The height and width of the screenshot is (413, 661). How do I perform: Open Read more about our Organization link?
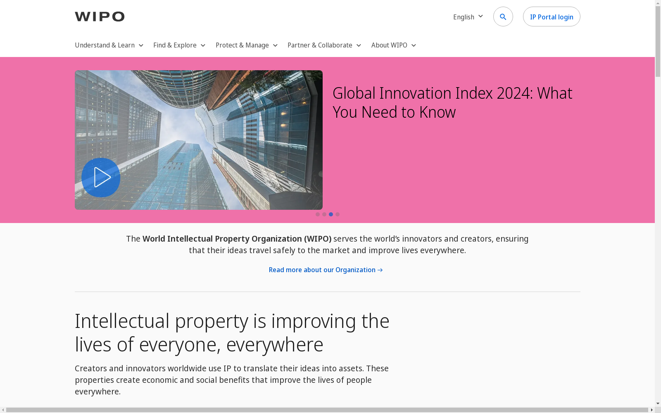(x=326, y=270)
